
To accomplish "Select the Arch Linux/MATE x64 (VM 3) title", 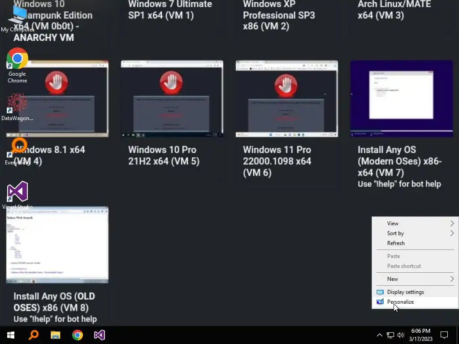I will (x=394, y=10).
